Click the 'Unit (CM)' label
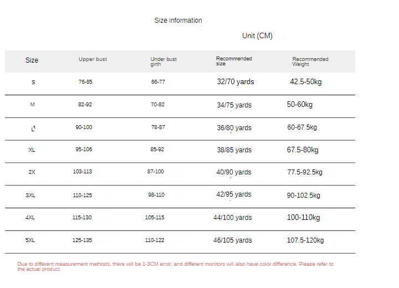This screenshot has width=399, height=288. (257, 36)
